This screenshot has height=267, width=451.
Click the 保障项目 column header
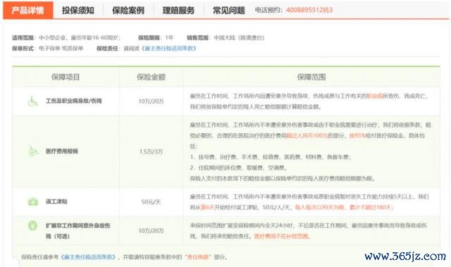[x=66, y=77]
